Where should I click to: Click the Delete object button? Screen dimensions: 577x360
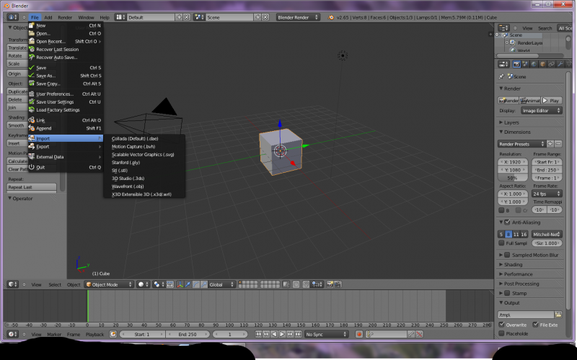17,99
